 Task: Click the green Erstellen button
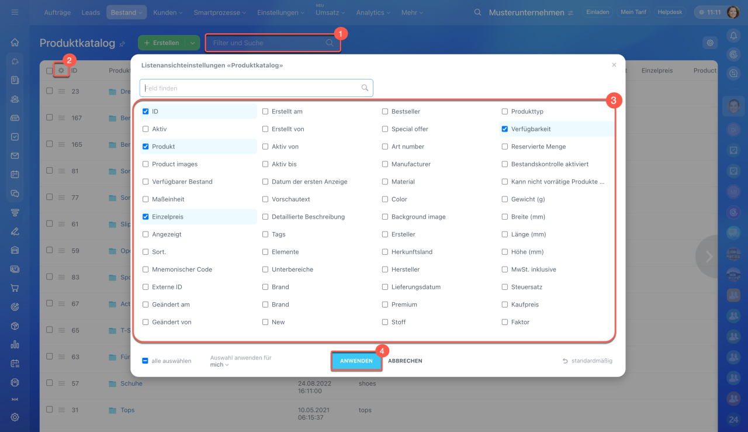point(161,43)
